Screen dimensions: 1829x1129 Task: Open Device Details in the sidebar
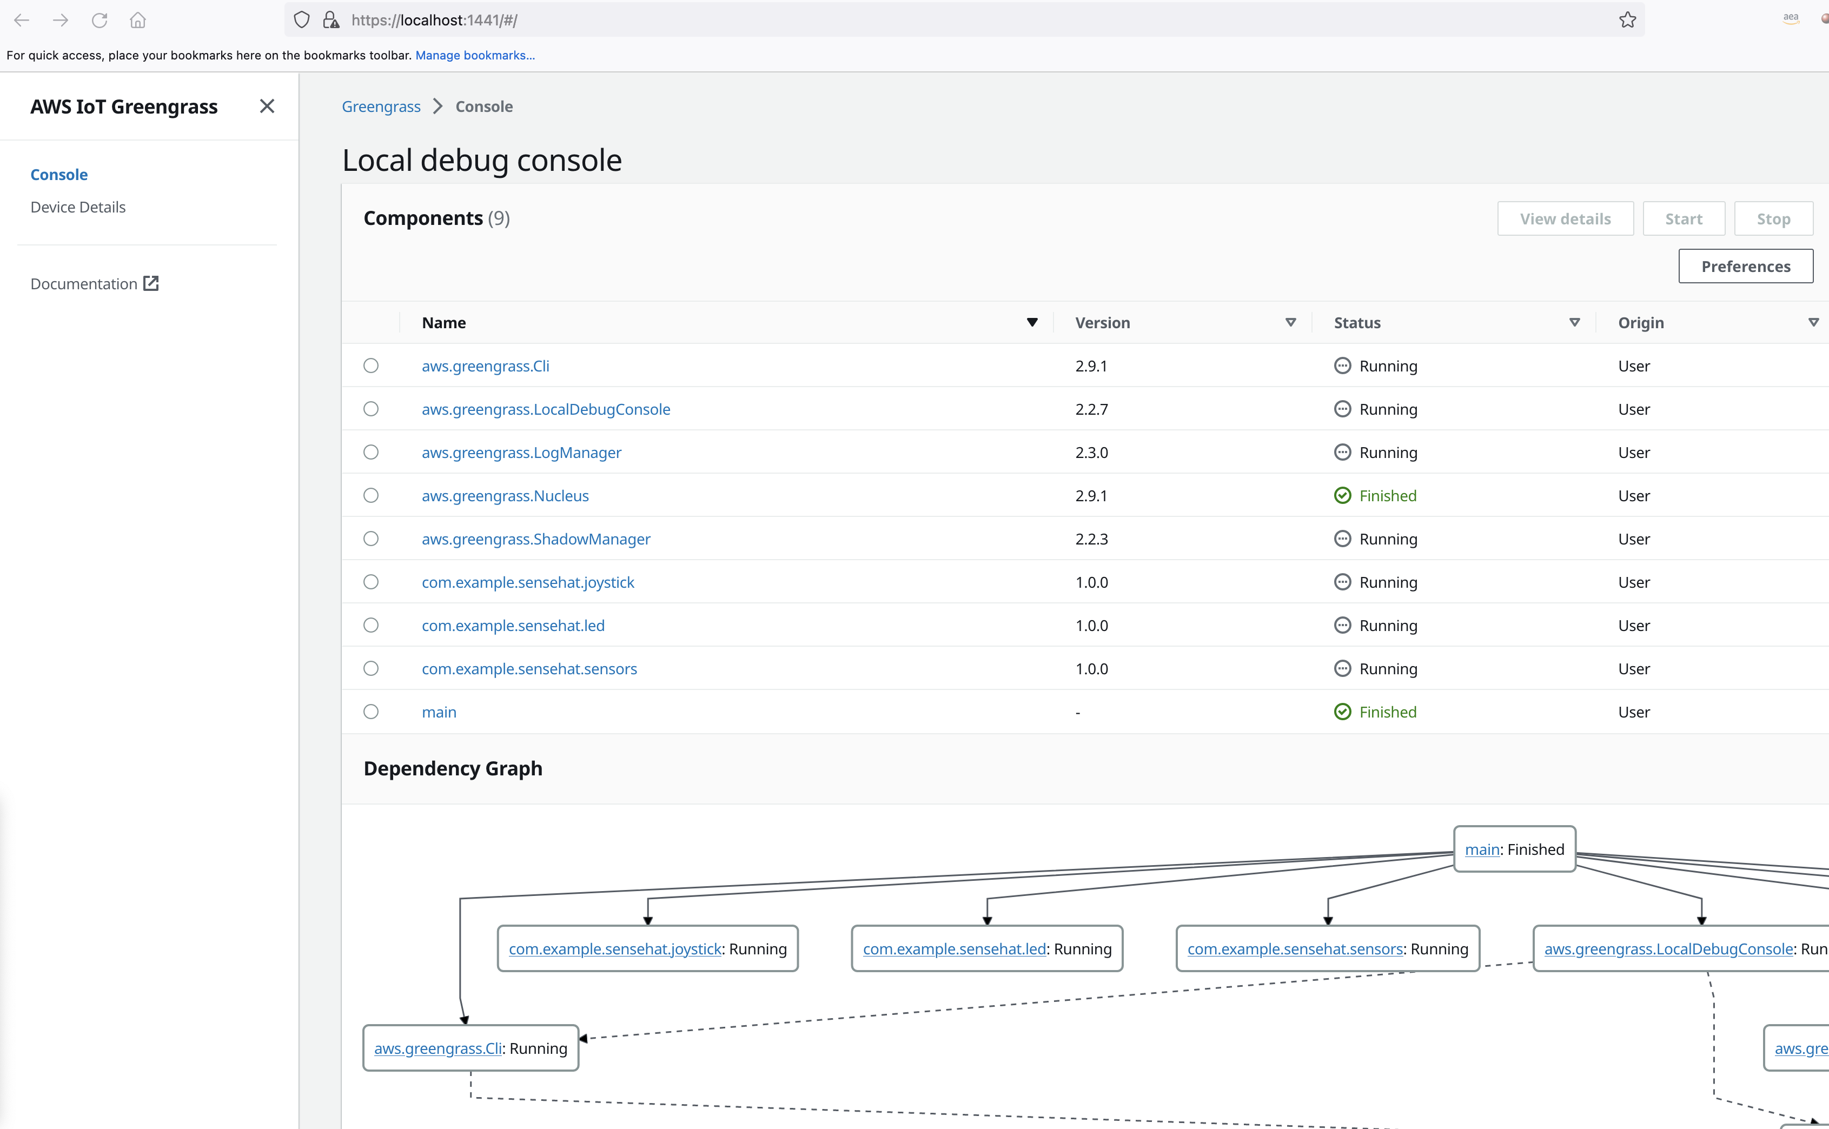pos(78,207)
